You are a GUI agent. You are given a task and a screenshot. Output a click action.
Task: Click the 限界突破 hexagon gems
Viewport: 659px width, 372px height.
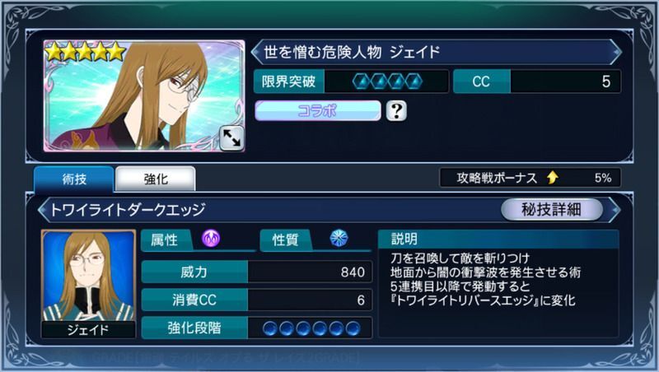pyautogui.click(x=387, y=81)
